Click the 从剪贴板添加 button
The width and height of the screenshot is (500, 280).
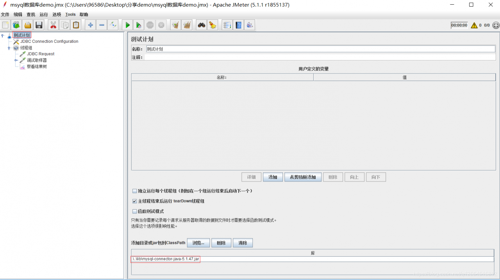pyautogui.click(x=303, y=177)
